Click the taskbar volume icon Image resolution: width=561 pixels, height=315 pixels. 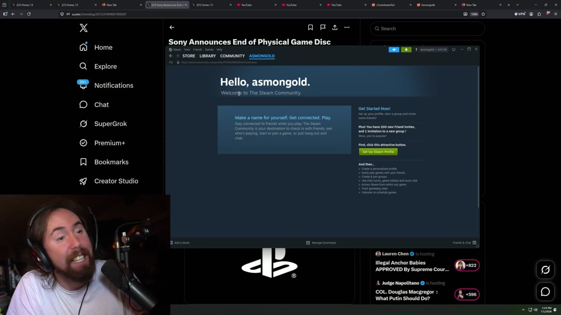[535, 310]
